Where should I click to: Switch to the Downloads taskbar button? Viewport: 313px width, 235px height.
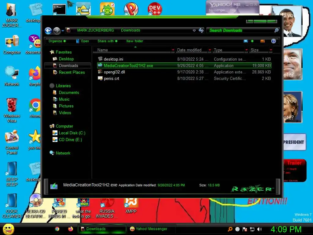point(102,229)
